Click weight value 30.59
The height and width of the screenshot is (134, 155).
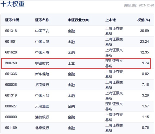144,31
